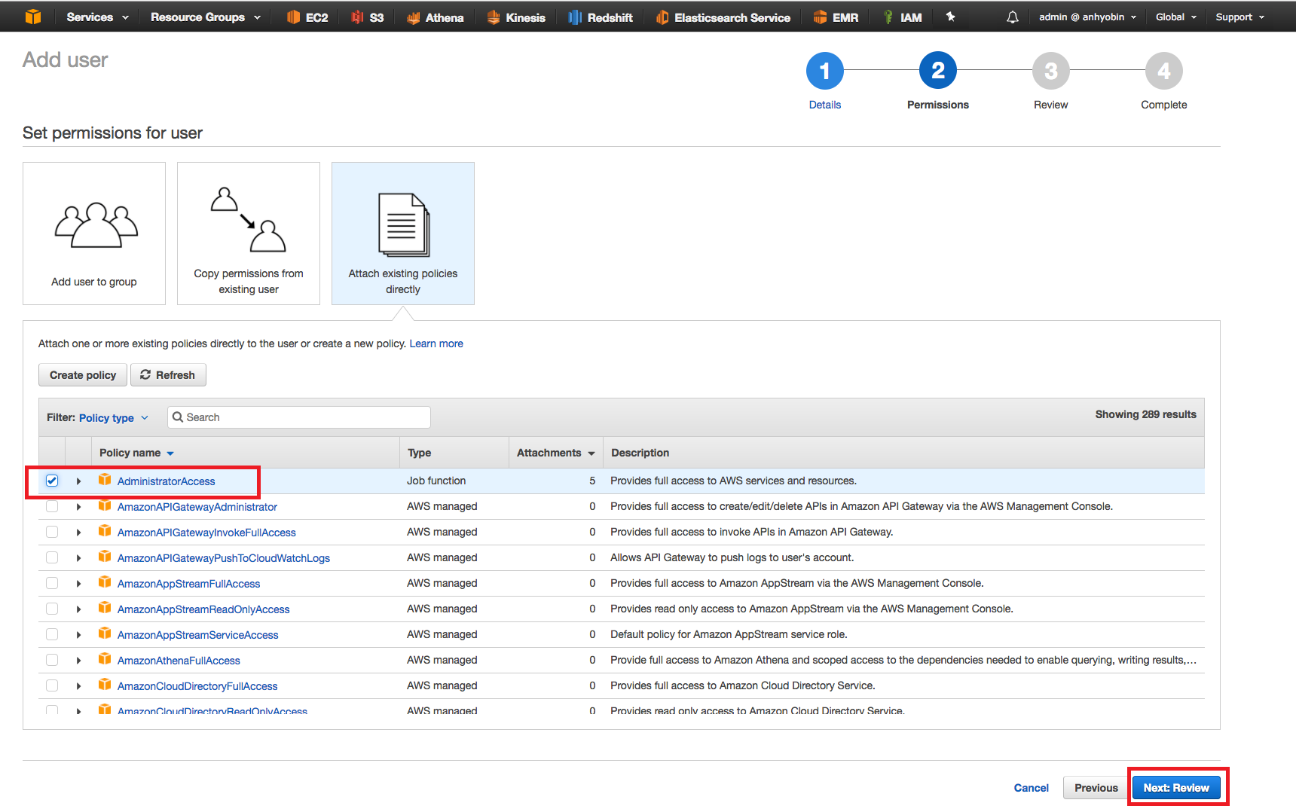This screenshot has height=809, width=1296.
Task: Enable the AmazonAthenaFullAccess policy checkbox
Action: (52, 661)
